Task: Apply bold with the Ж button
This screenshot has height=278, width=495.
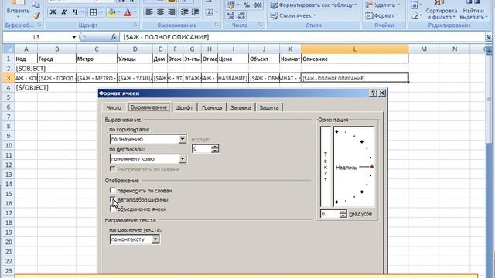Action: 53,12
